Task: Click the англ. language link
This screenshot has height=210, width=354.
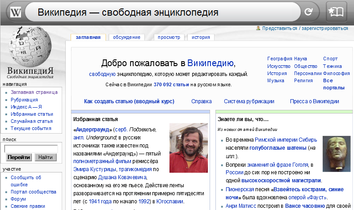Action: [x=79, y=138]
